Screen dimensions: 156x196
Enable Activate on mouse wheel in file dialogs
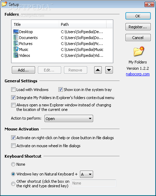(13, 146)
